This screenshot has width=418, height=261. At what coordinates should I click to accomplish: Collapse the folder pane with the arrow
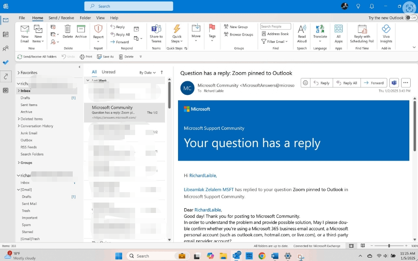tap(79, 67)
